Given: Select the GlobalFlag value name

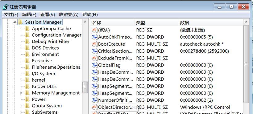Looking at the screenshot, I should click(x=109, y=65).
